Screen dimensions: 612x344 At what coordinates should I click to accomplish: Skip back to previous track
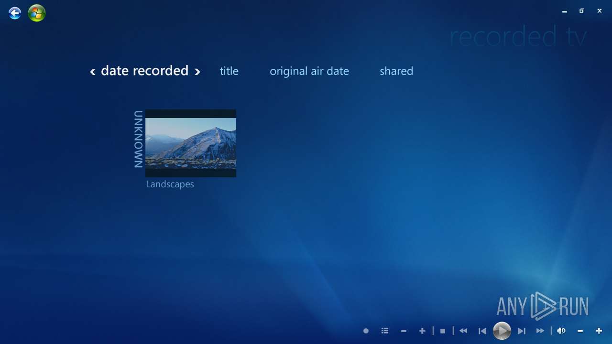(x=482, y=331)
